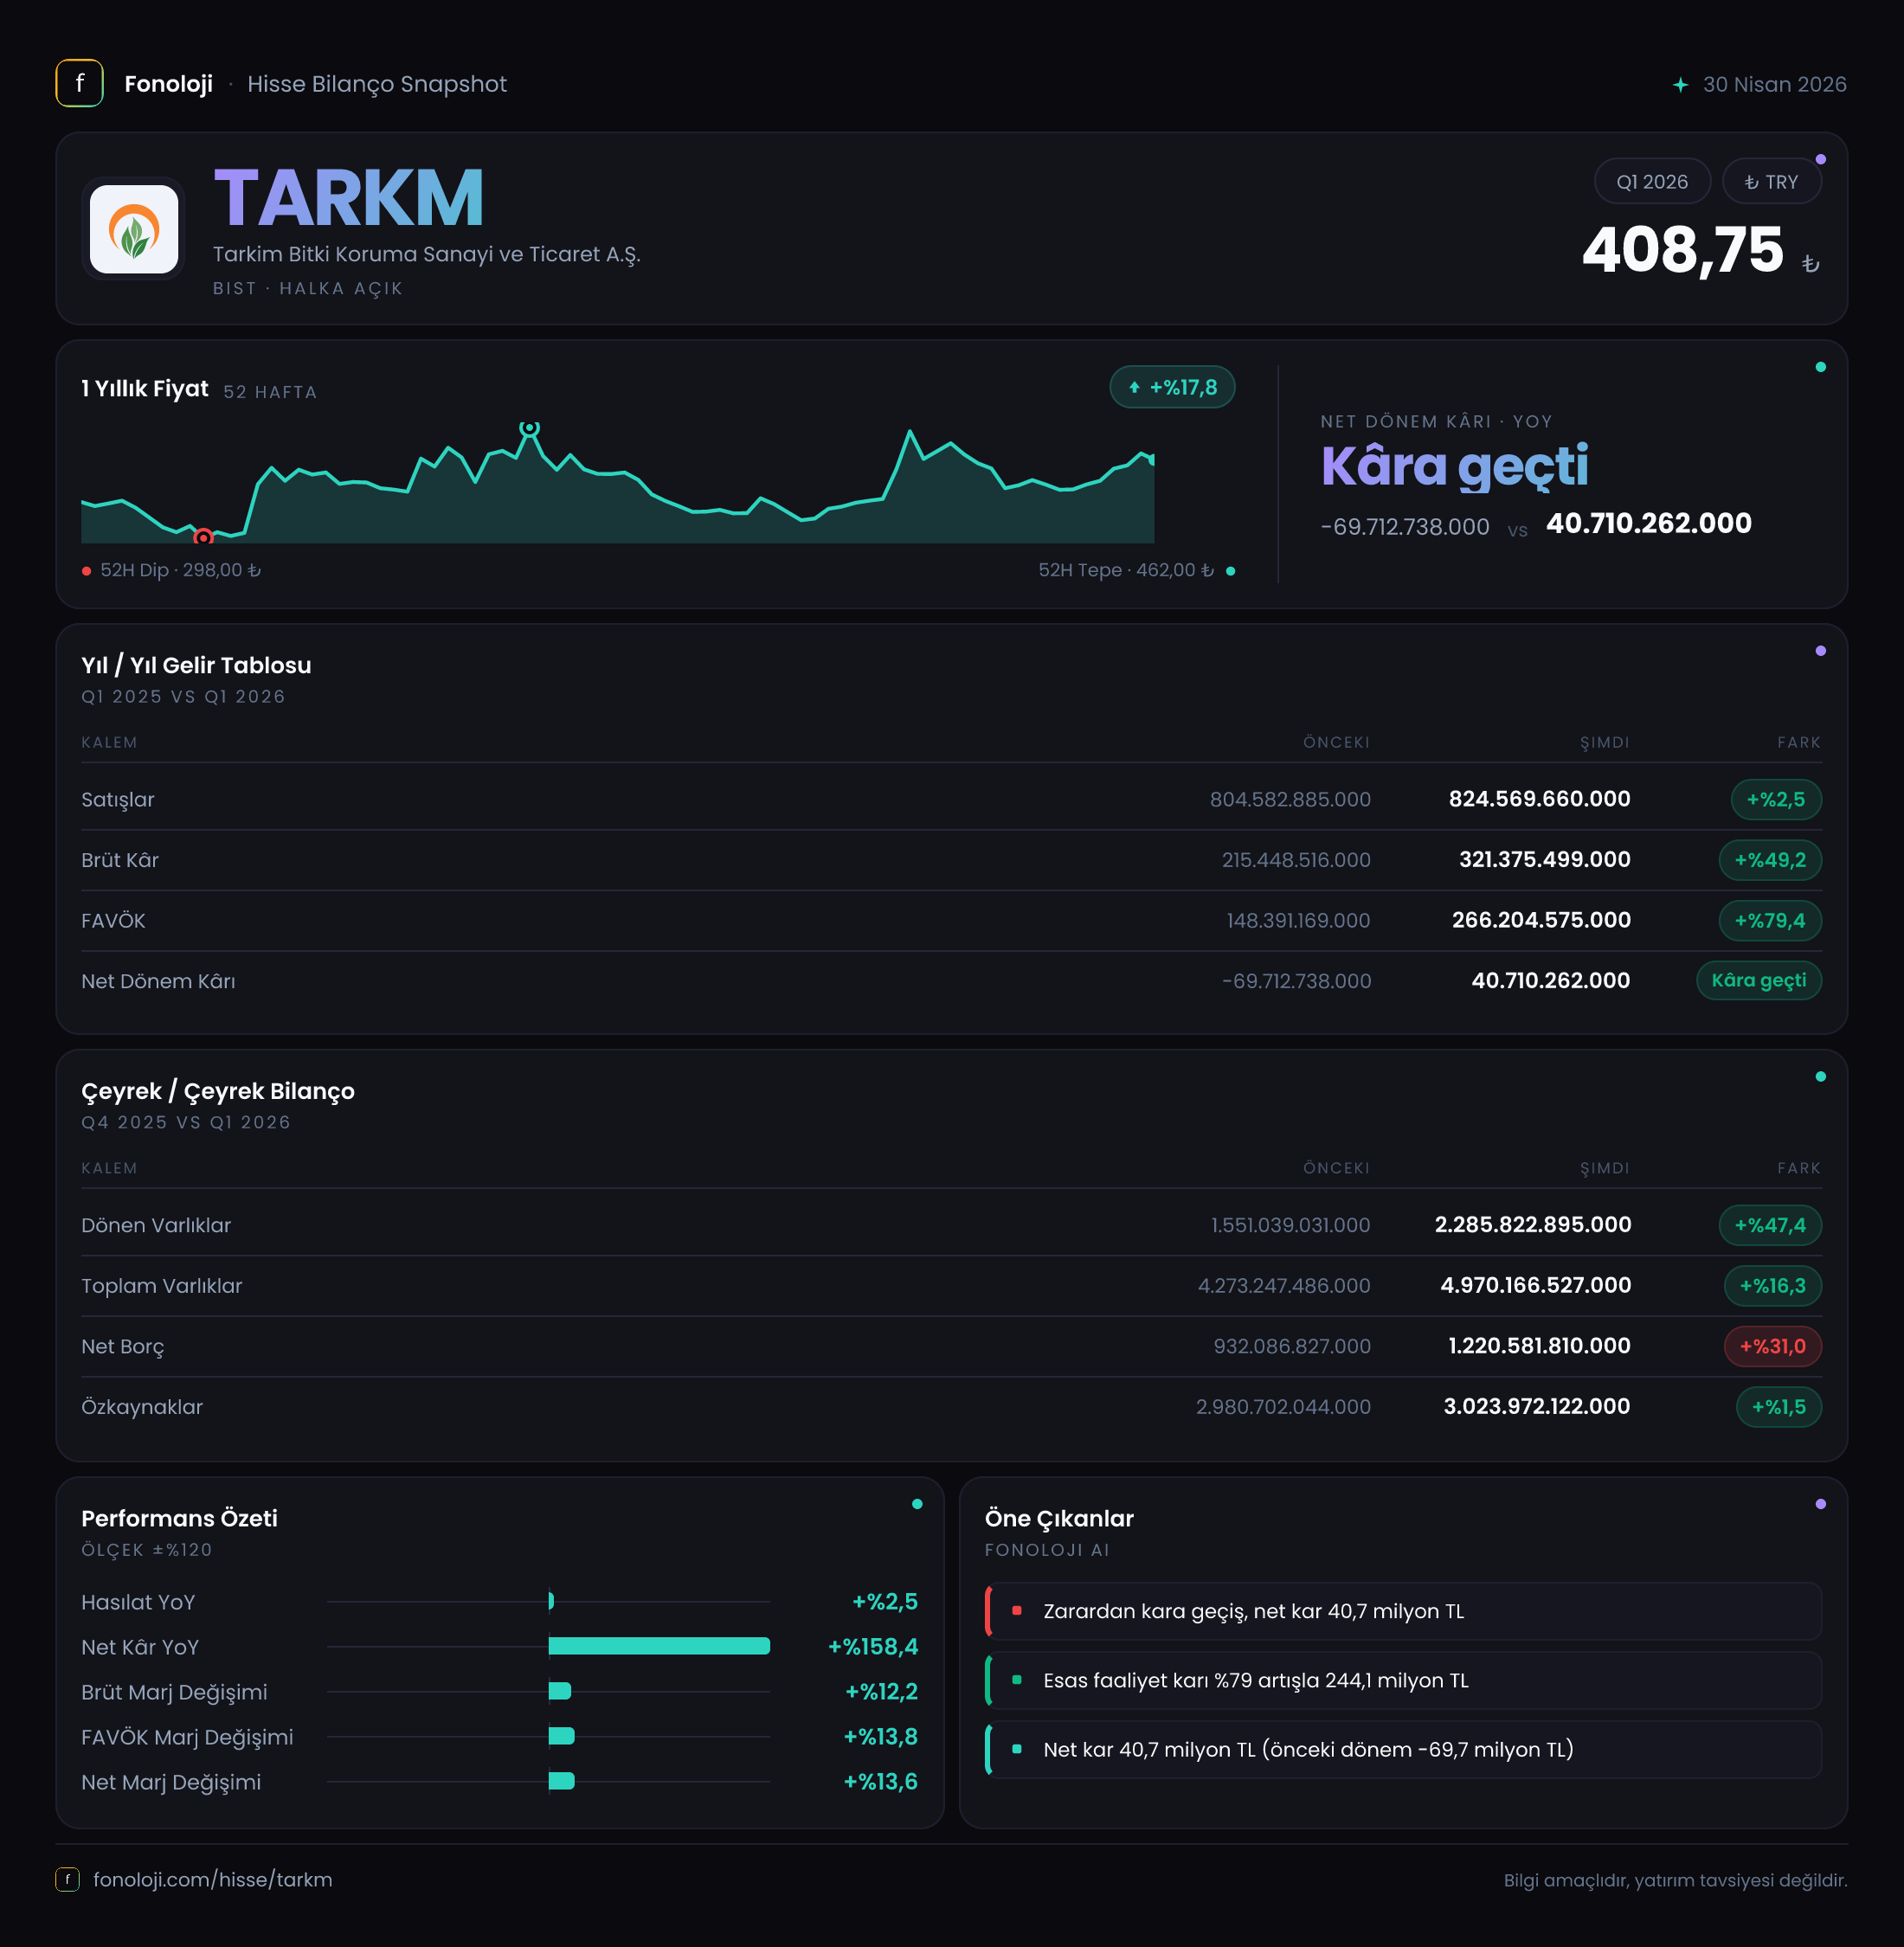The image size is (1904, 1947).
Task: Click the +%1,5 badge for Özkaynaklar
Action: point(1778,1407)
